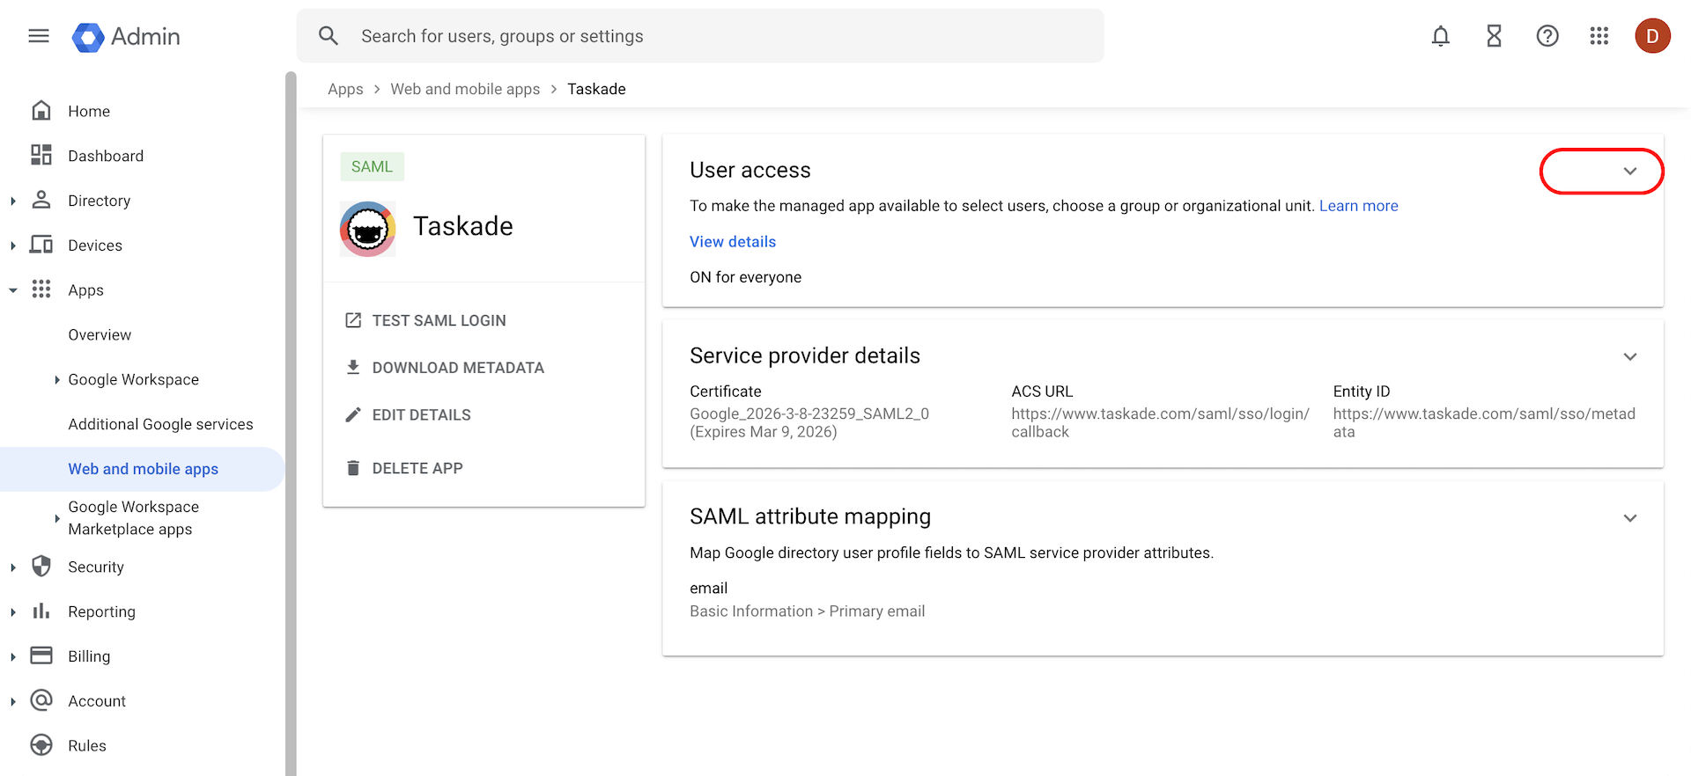This screenshot has width=1691, height=776.
Task: Click Apps in the breadcrumb
Action: pos(345,89)
